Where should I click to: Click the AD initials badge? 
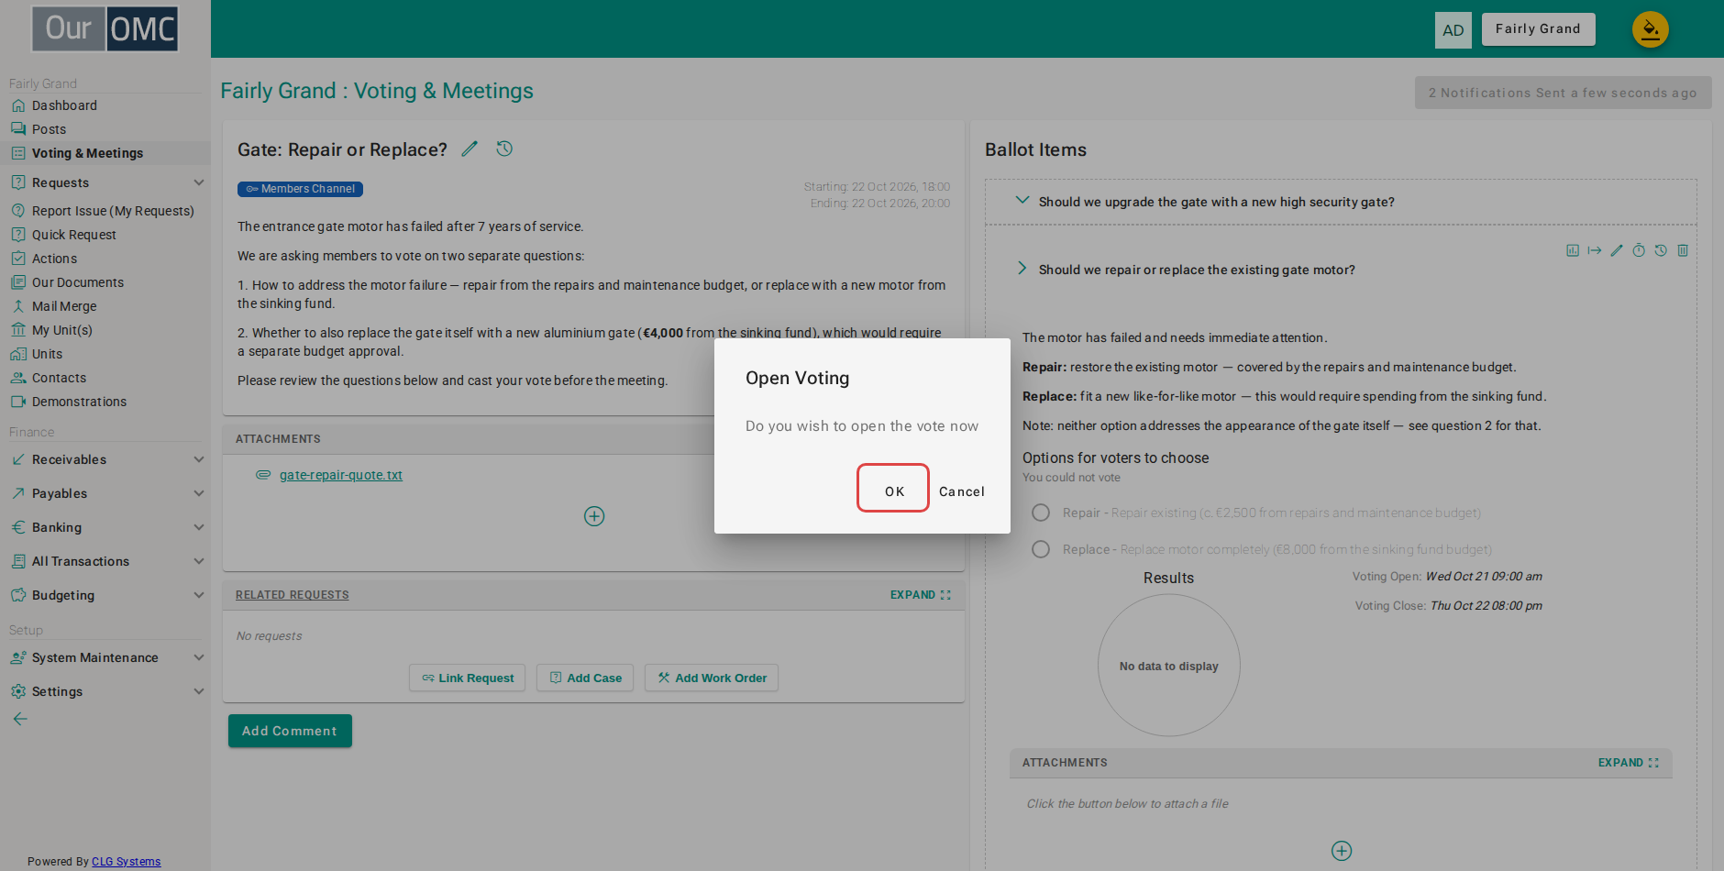tap(1453, 29)
